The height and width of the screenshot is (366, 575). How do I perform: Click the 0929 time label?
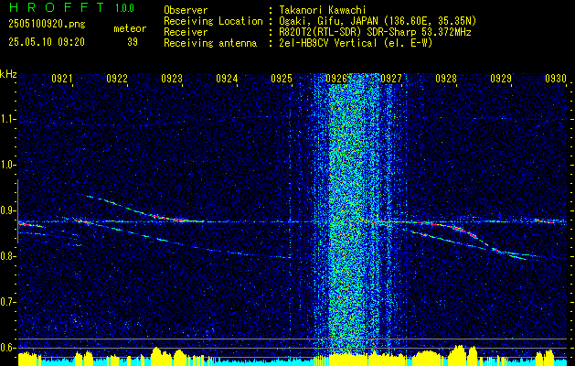501,78
